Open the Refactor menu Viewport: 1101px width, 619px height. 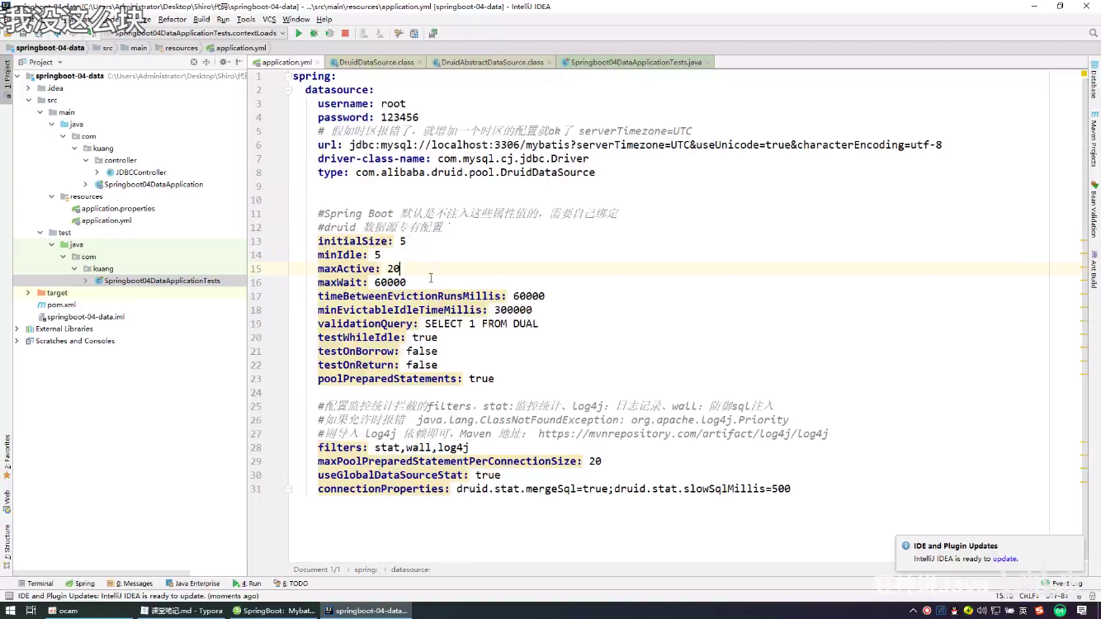pyautogui.click(x=172, y=19)
